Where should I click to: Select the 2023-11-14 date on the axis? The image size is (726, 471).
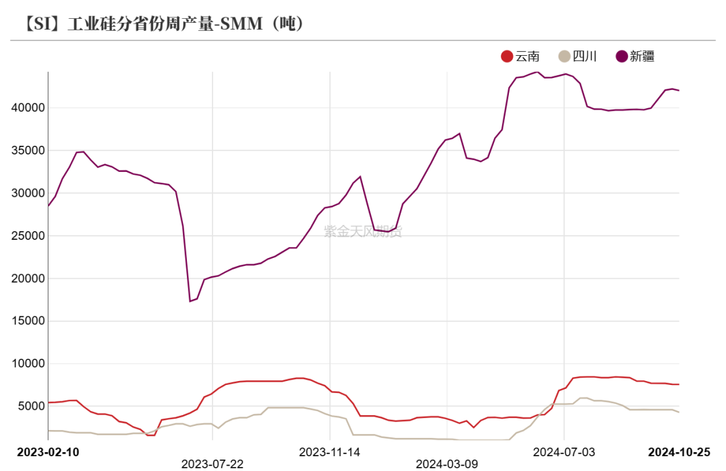[330, 452]
